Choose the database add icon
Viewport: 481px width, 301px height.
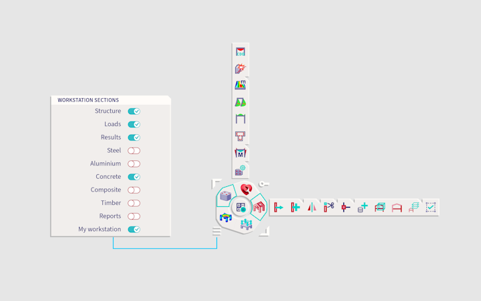(x=363, y=207)
